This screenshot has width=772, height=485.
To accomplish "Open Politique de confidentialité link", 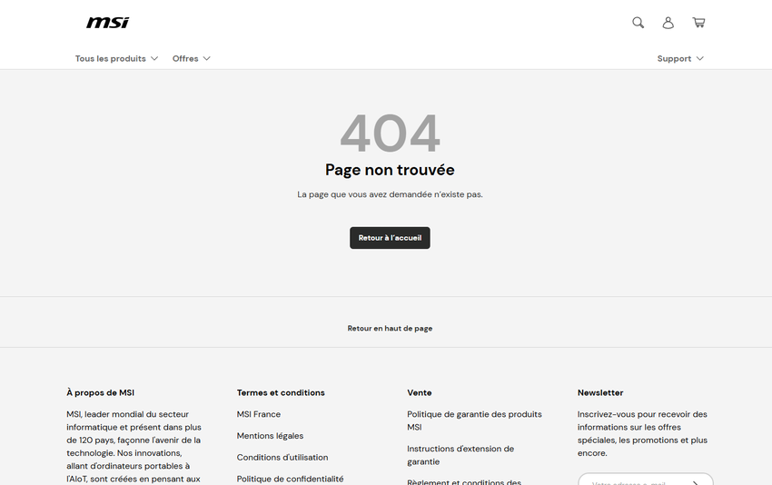I will tap(290, 479).
